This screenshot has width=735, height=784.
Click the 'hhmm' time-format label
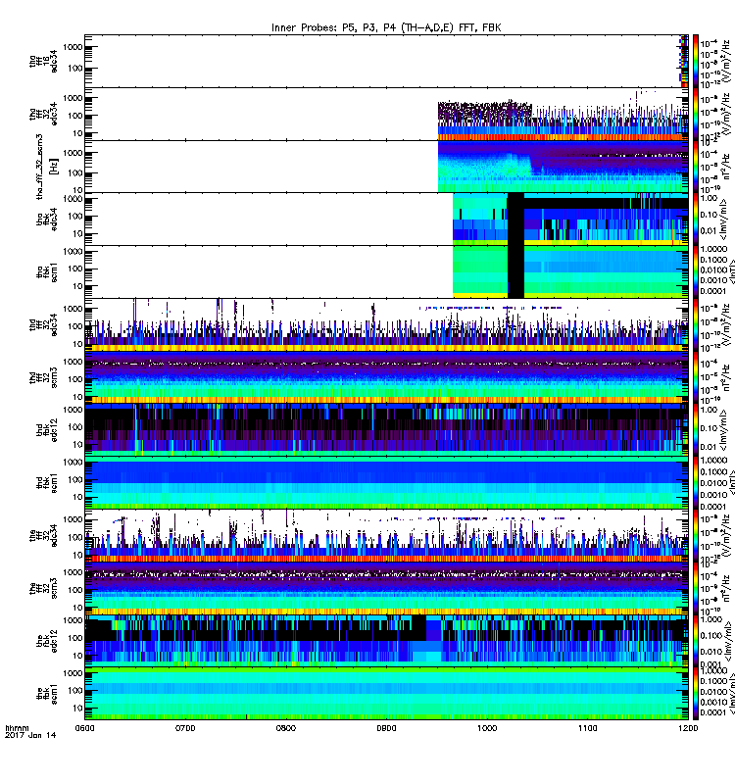tap(17, 728)
